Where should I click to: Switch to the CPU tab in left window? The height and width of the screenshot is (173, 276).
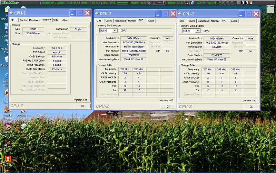tap(13, 20)
